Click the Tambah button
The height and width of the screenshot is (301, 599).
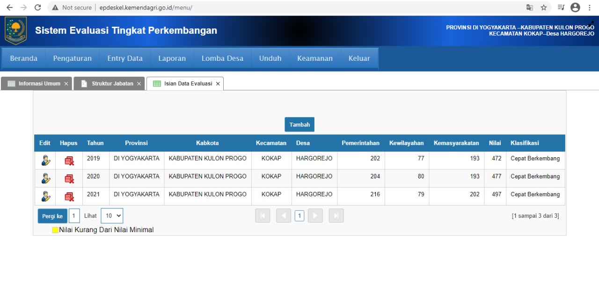(299, 125)
